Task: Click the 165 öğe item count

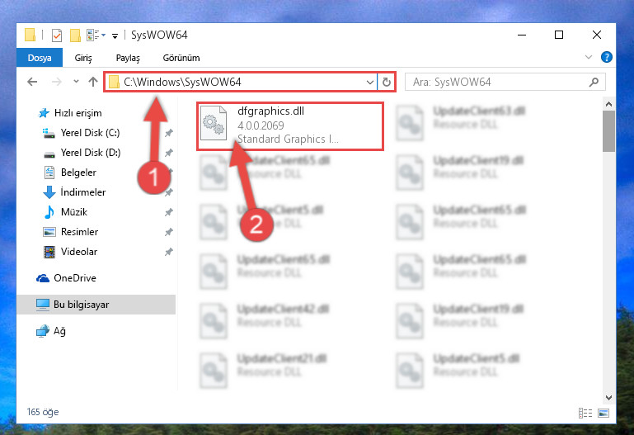Action: point(43,412)
